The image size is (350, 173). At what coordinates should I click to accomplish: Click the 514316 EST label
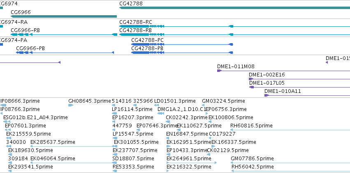click(x=122, y=101)
